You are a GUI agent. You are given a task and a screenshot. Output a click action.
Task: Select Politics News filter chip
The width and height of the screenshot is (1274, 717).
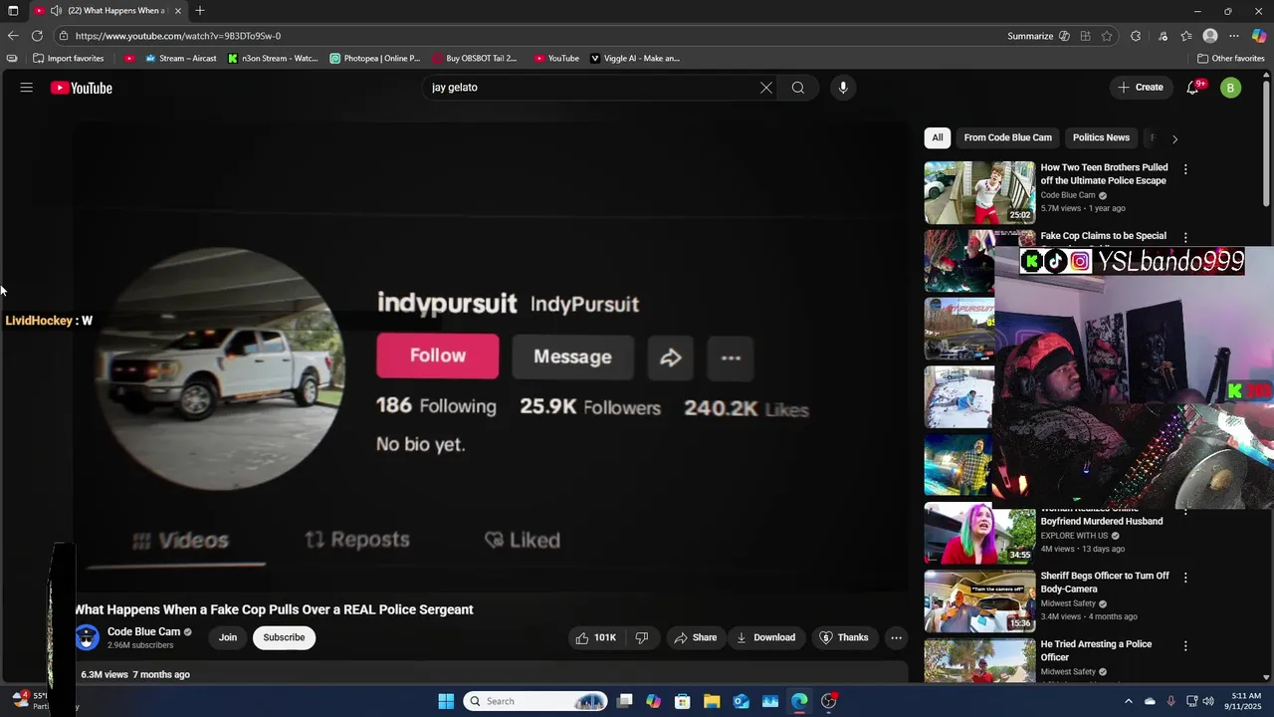point(1101,137)
